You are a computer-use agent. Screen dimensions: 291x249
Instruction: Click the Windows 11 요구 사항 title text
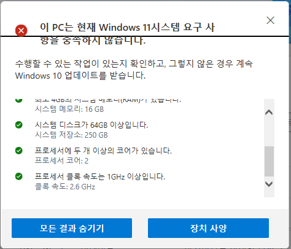point(128,33)
